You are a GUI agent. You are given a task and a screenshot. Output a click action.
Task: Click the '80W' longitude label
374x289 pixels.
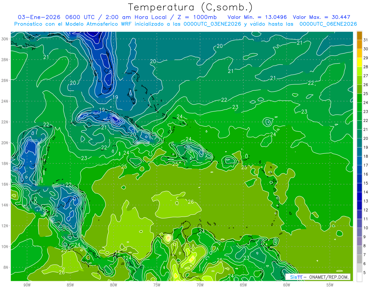(x=113, y=285)
